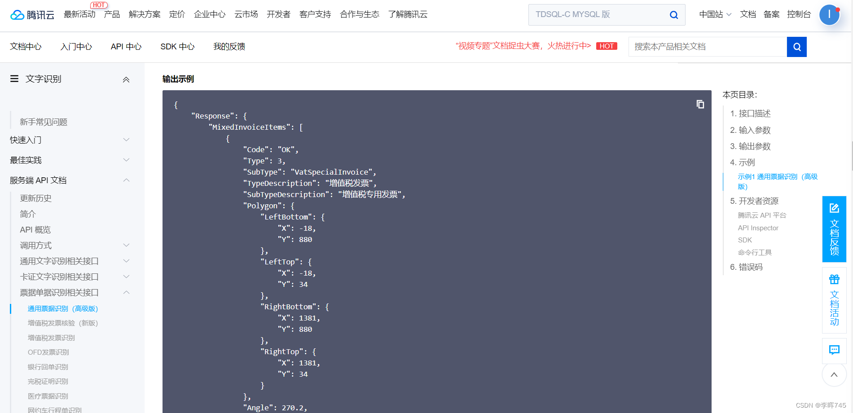
Task: Jump to 5. 开发者资源 in contents
Action: pos(754,201)
